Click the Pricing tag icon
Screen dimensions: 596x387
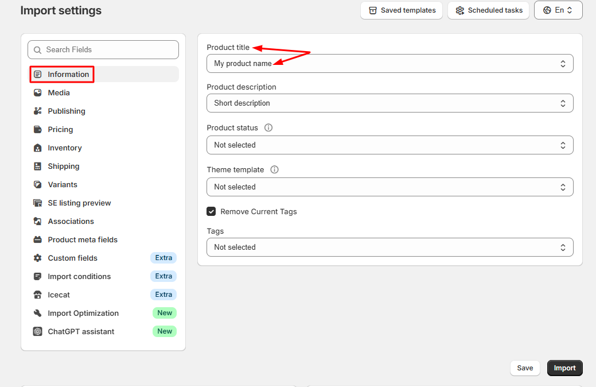point(38,129)
